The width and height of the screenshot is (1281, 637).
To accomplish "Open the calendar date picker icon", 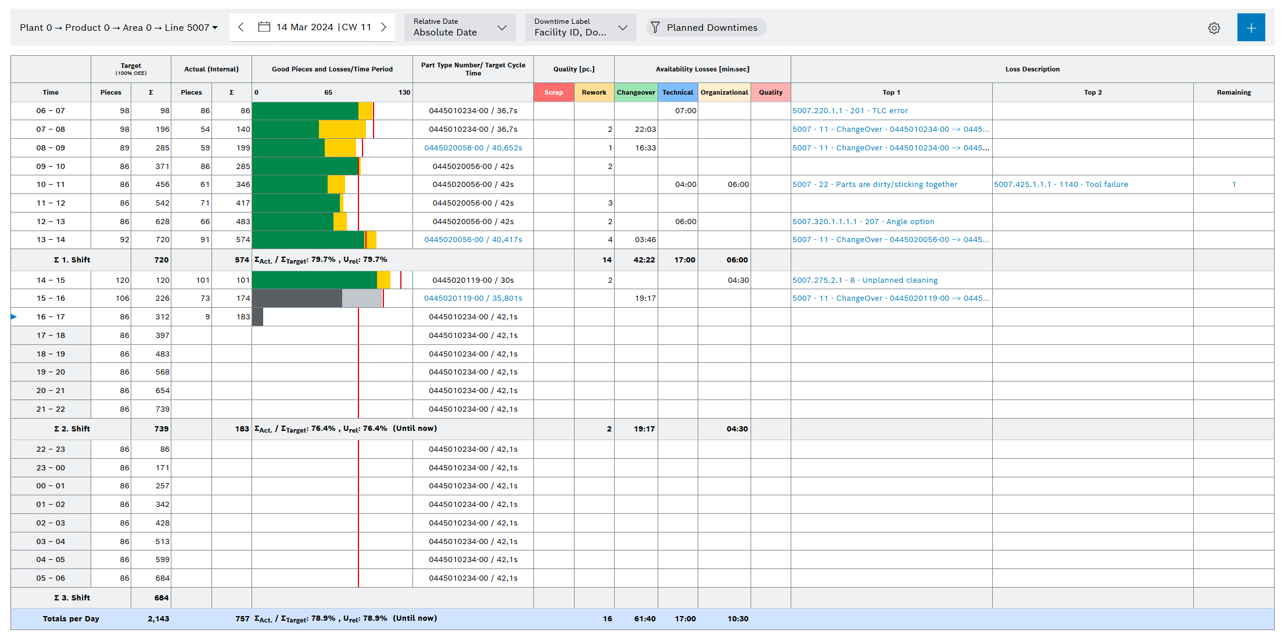I will [x=264, y=27].
